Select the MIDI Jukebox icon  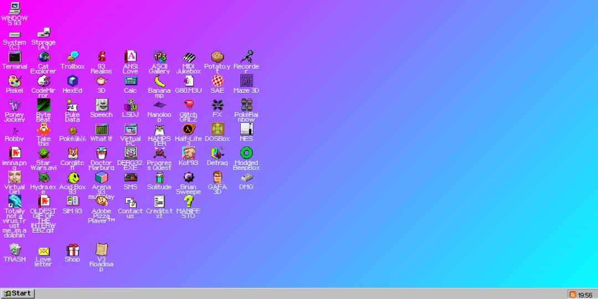point(188,57)
